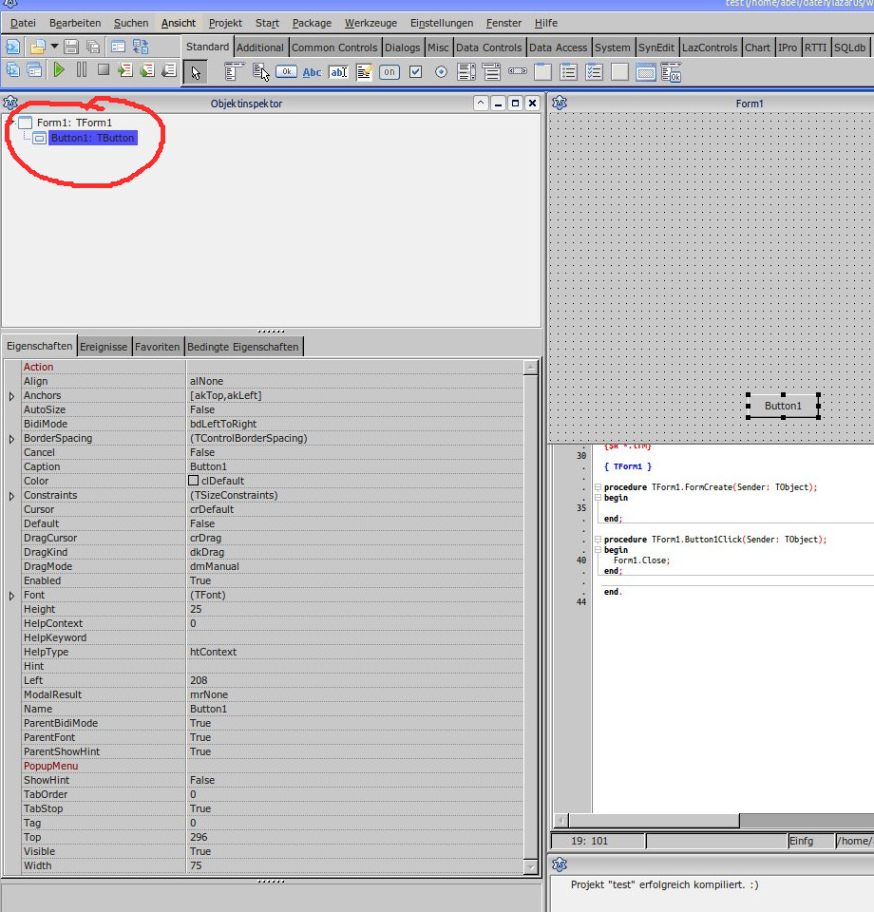
Task: Expand the Anchors property
Action: click(11, 396)
